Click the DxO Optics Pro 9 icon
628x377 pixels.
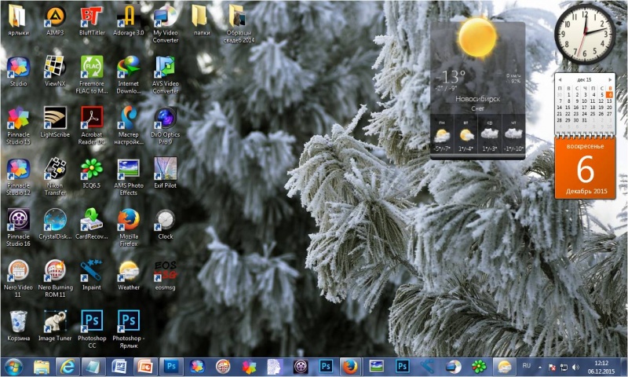[x=165, y=118]
